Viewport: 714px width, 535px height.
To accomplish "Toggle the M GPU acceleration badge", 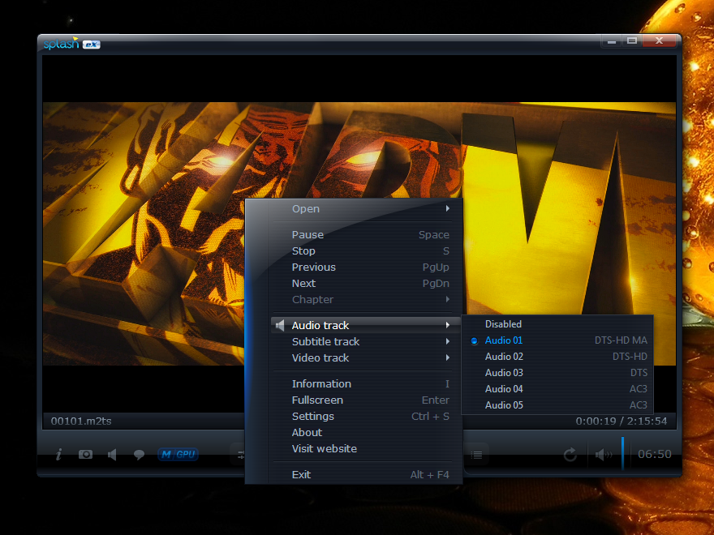I will coord(178,454).
